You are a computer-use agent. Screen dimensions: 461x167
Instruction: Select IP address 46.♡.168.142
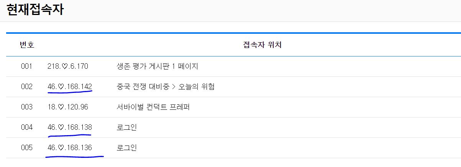(70, 87)
